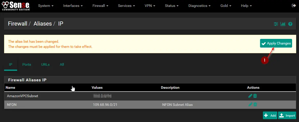This screenshot has height=122, width=299.
Task: Edit the AmazonVPCSubnet alias pencil icon
Action: pyautogui.click(x=250, y=96)
